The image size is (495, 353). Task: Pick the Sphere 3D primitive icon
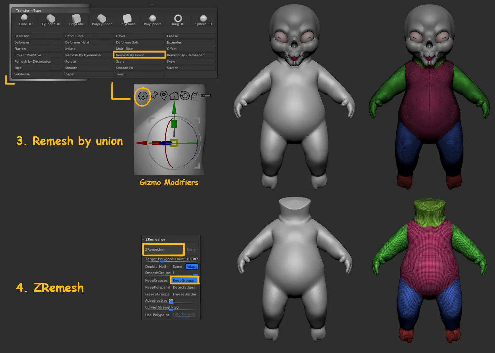(x=203, y=20)
